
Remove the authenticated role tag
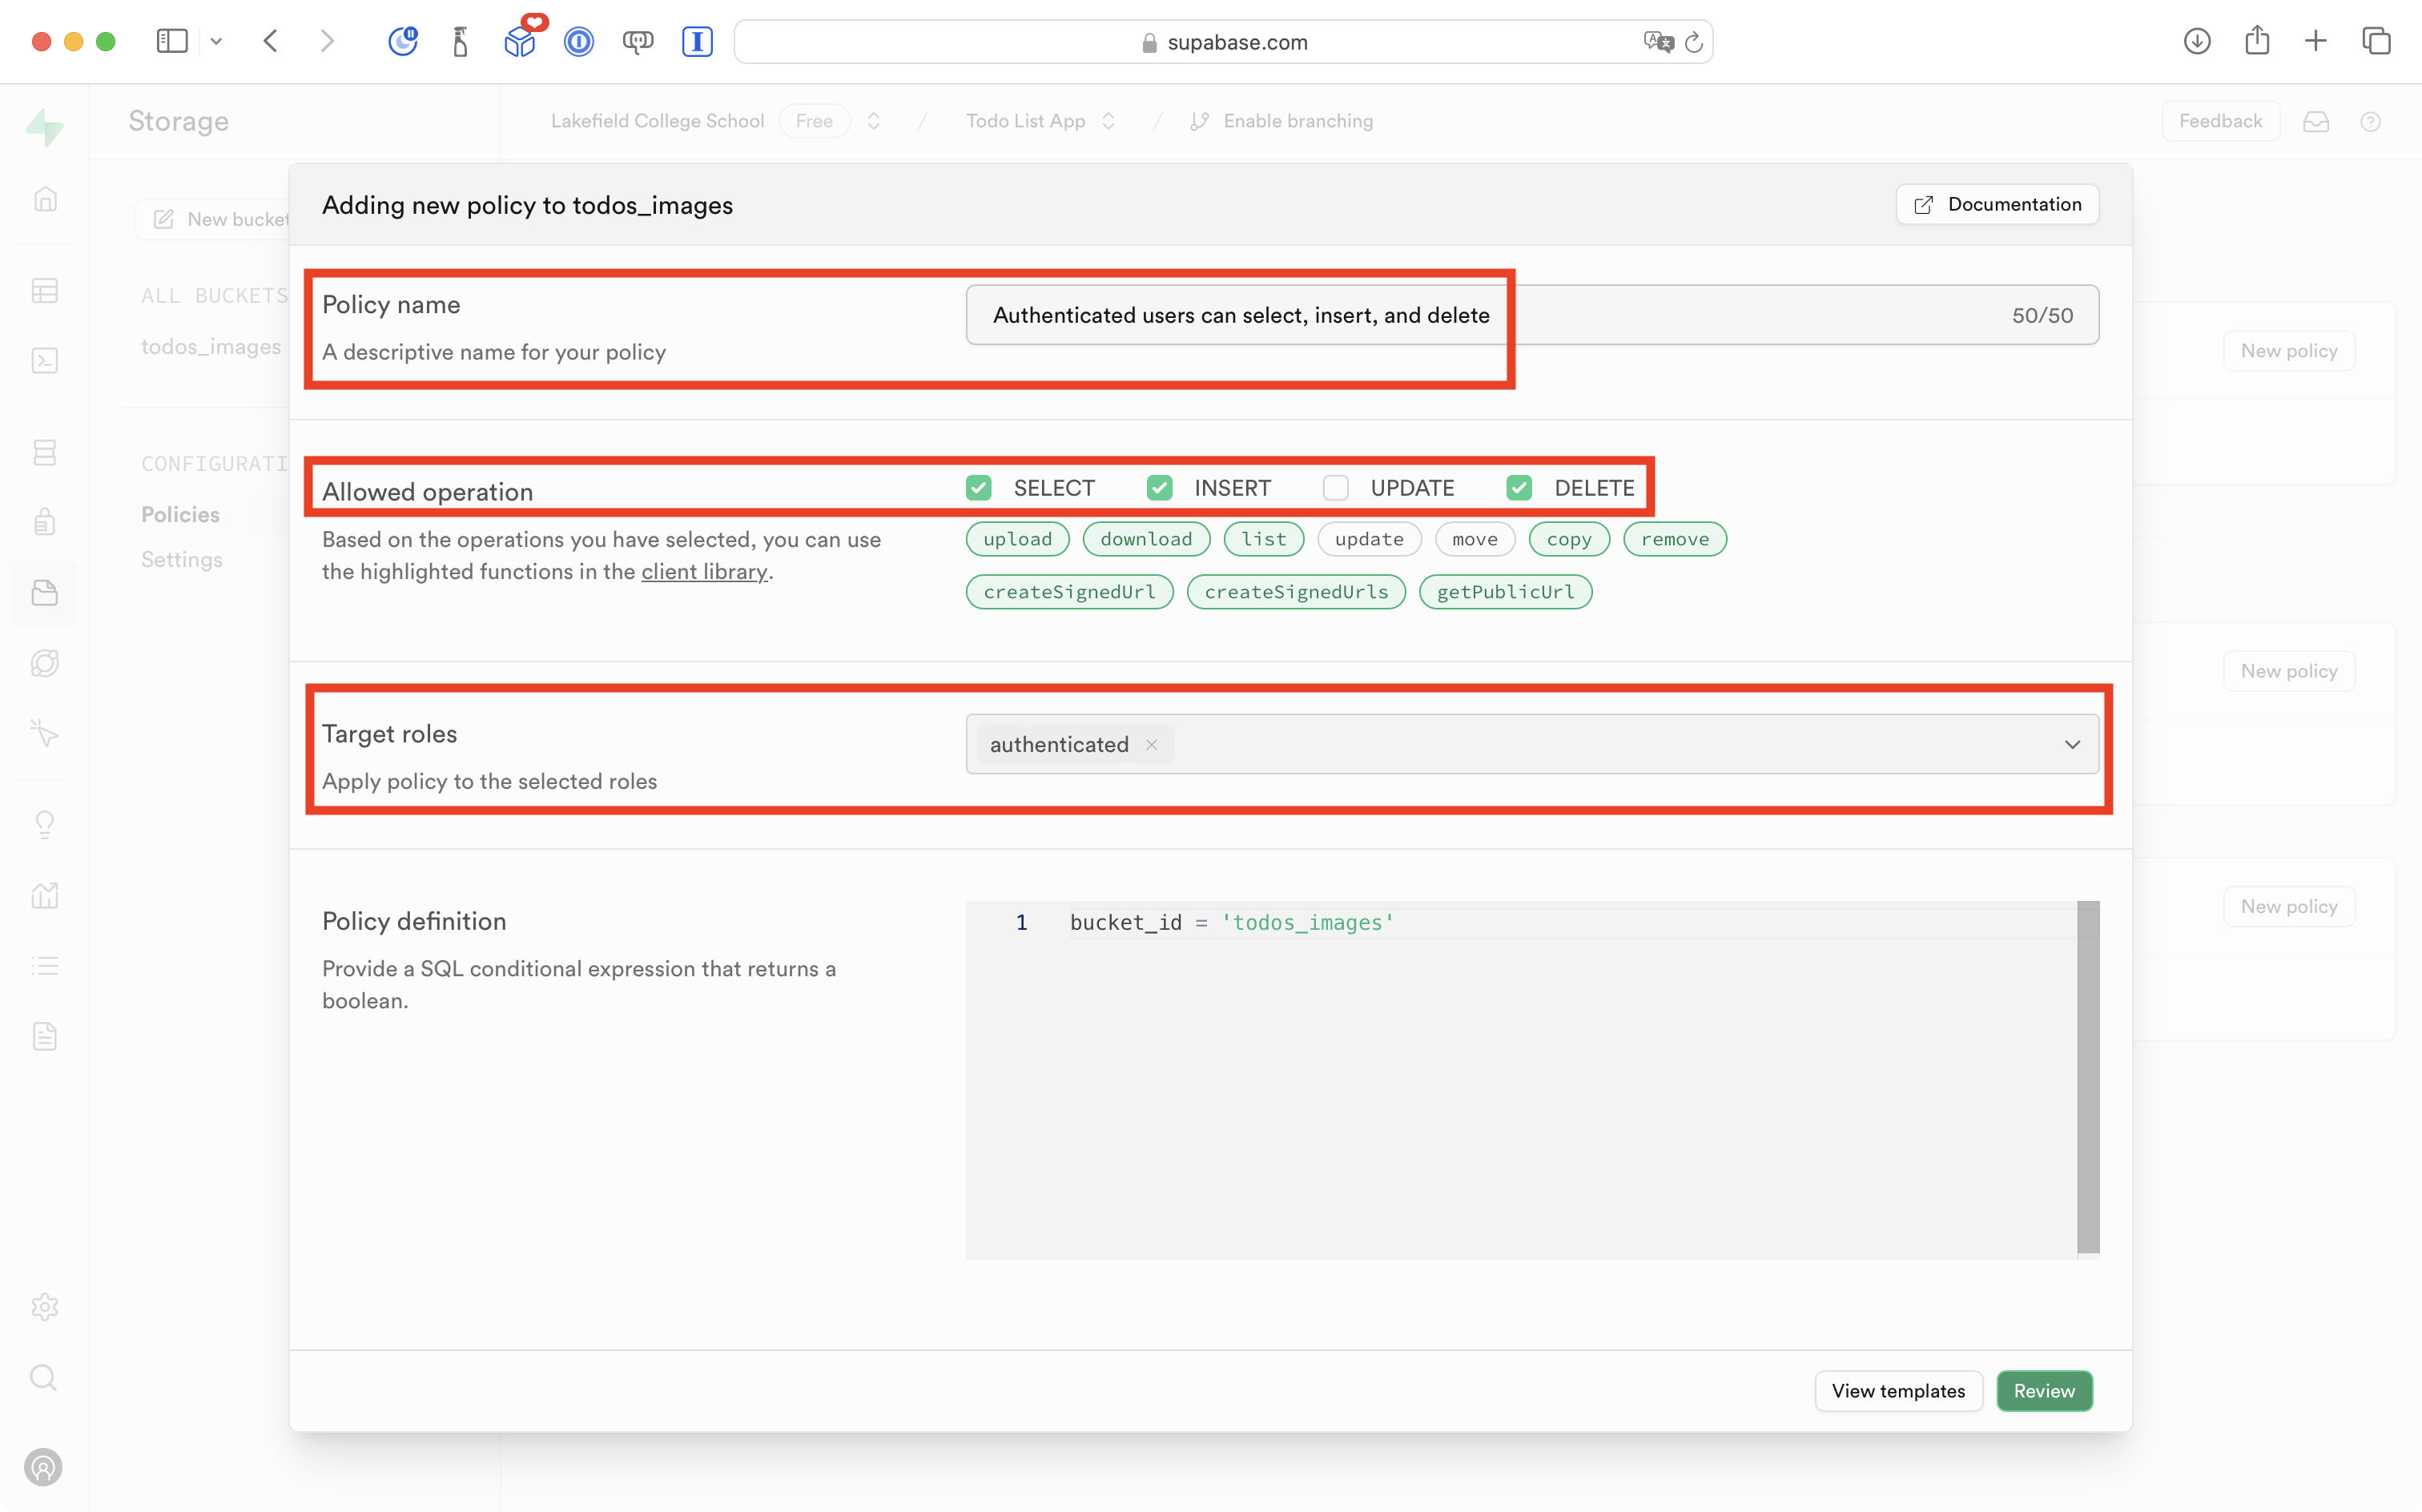tap(1152, 745)
